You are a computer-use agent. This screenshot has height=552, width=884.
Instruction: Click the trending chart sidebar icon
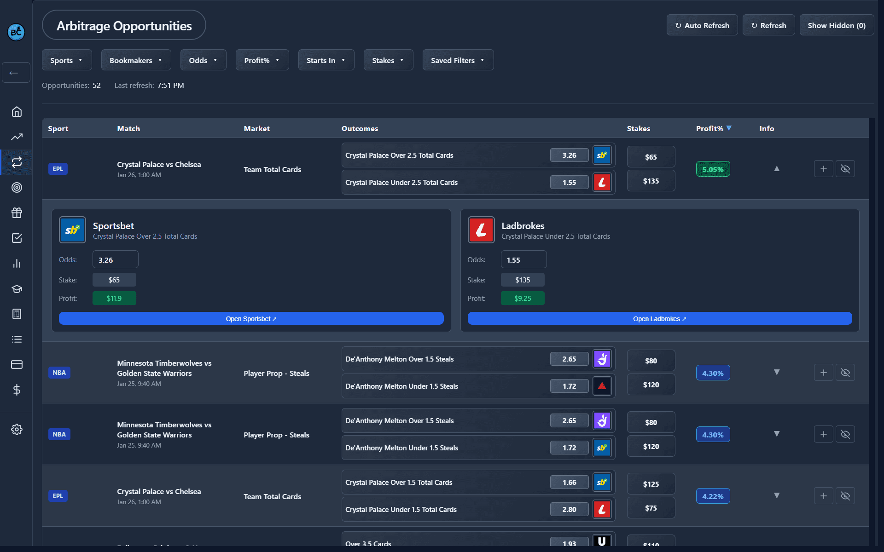coord(17,137)
